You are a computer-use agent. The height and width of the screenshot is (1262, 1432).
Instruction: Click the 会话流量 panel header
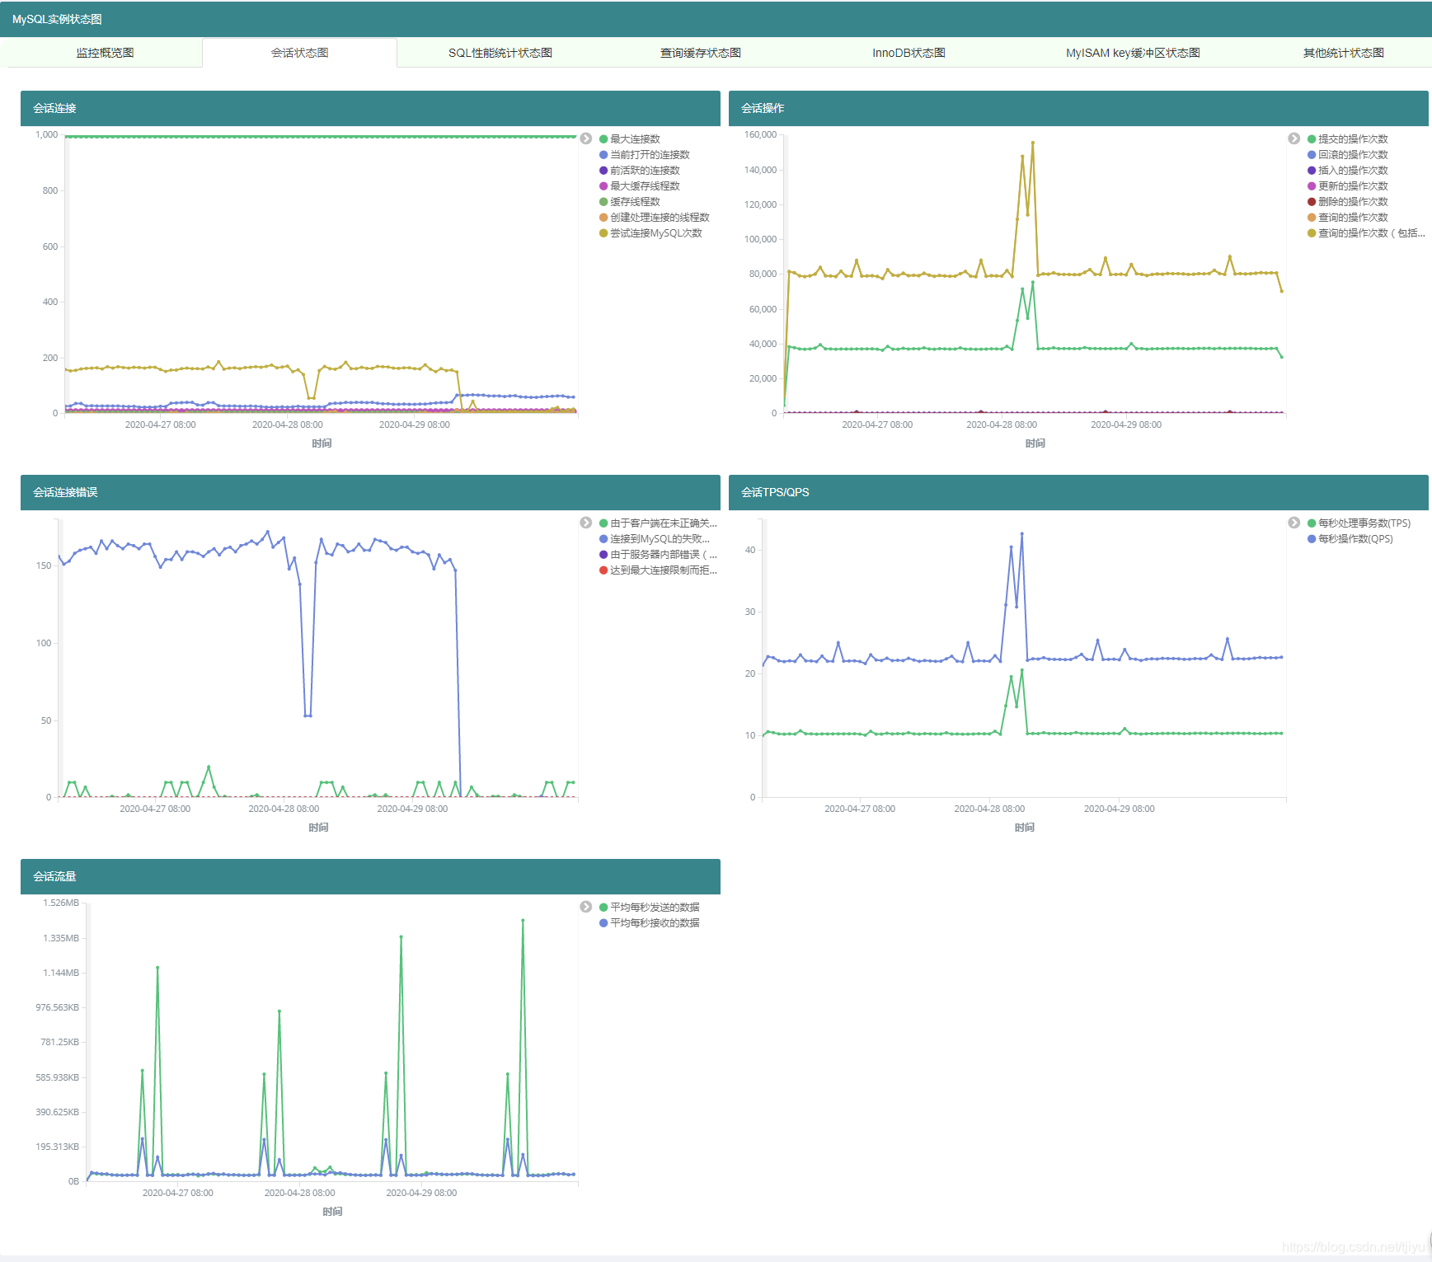[x=370, y=876]
